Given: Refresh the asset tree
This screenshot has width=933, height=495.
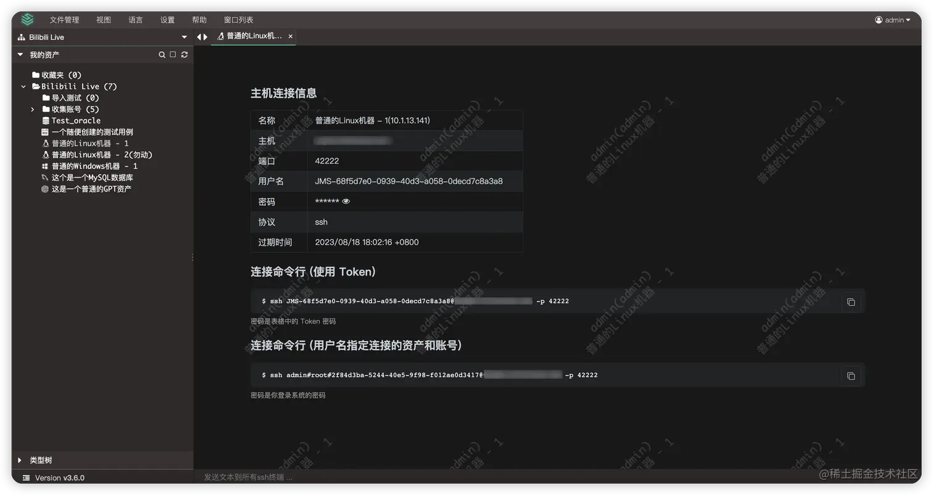Looking at the screenshot, I should (x=184, y=54).
